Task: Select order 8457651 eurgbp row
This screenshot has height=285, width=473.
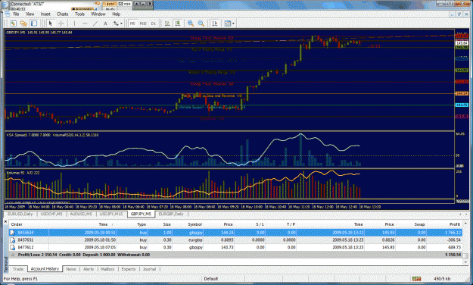Action: pos(235,240)
